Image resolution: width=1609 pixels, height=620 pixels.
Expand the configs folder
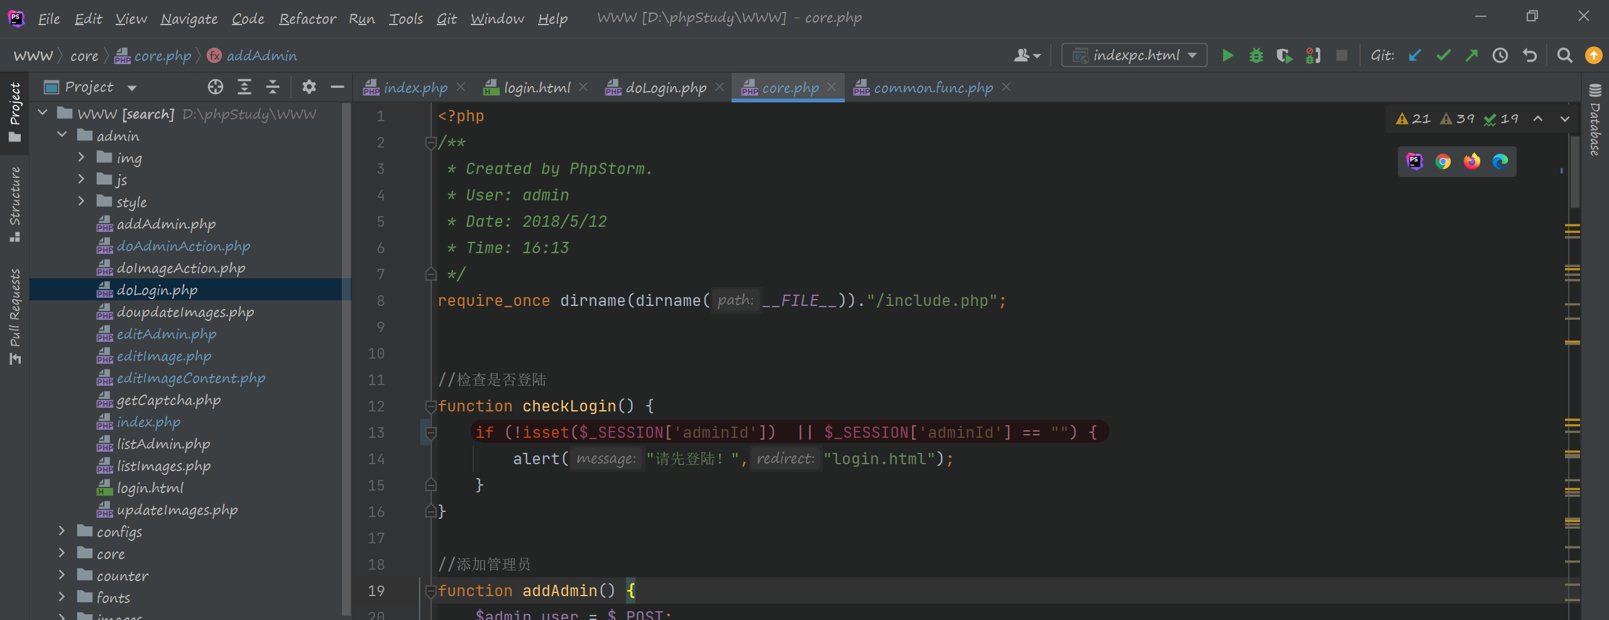pos(62,531)
